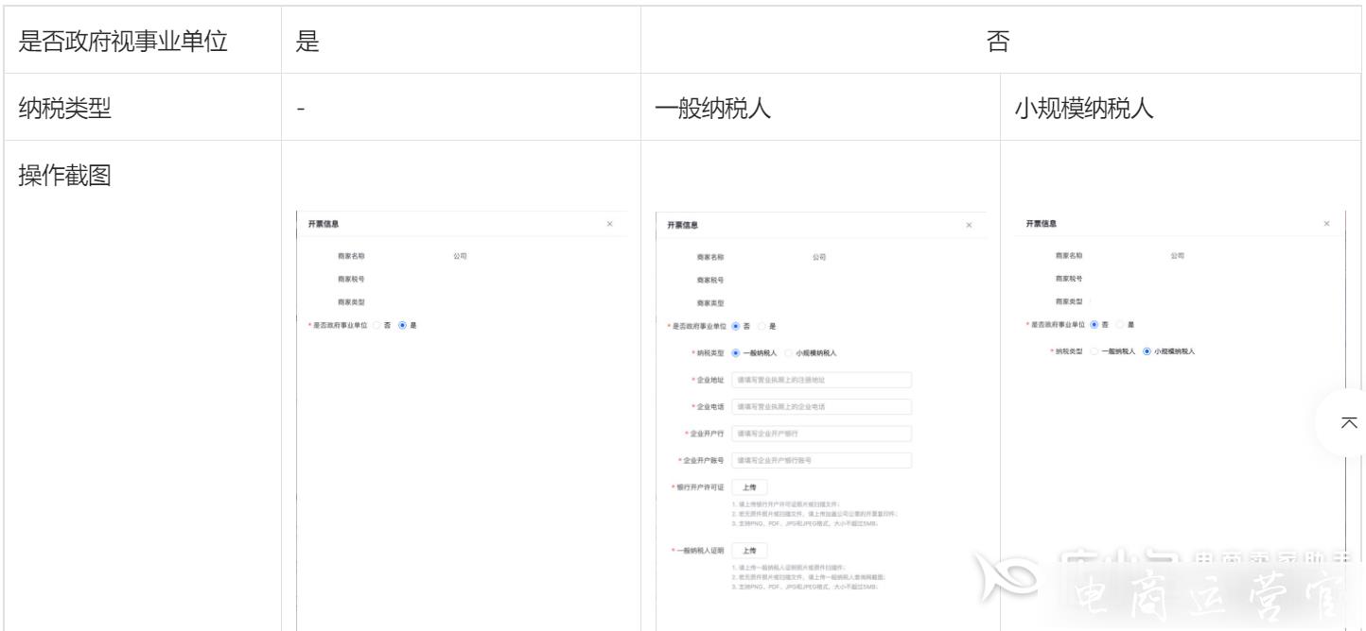The width and height of the screenshot is (1366, 631).
Task: Select 否 radio in the left dialog
Action: [377, 325]
